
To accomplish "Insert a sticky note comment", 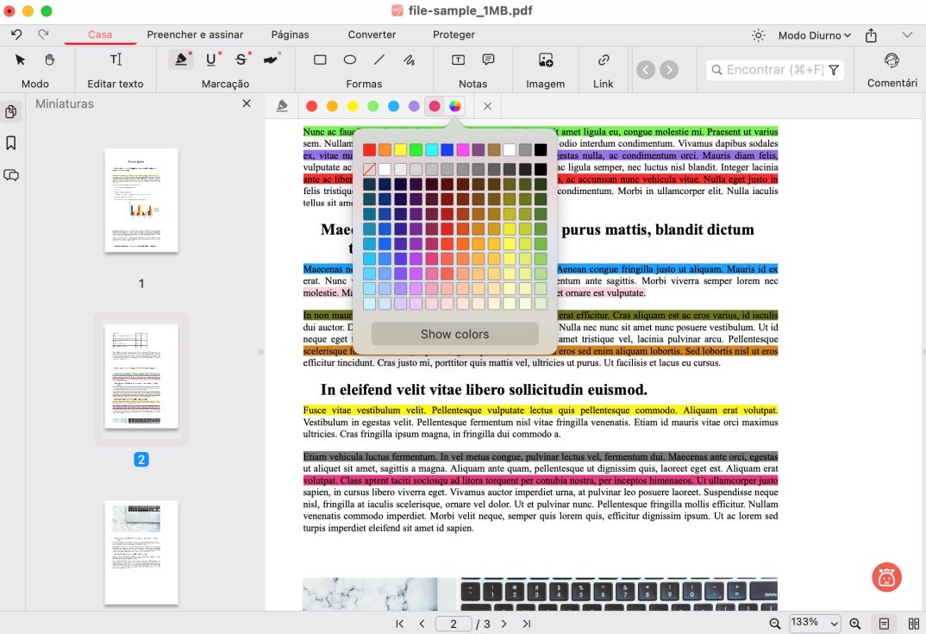I will tap(488, 60).
